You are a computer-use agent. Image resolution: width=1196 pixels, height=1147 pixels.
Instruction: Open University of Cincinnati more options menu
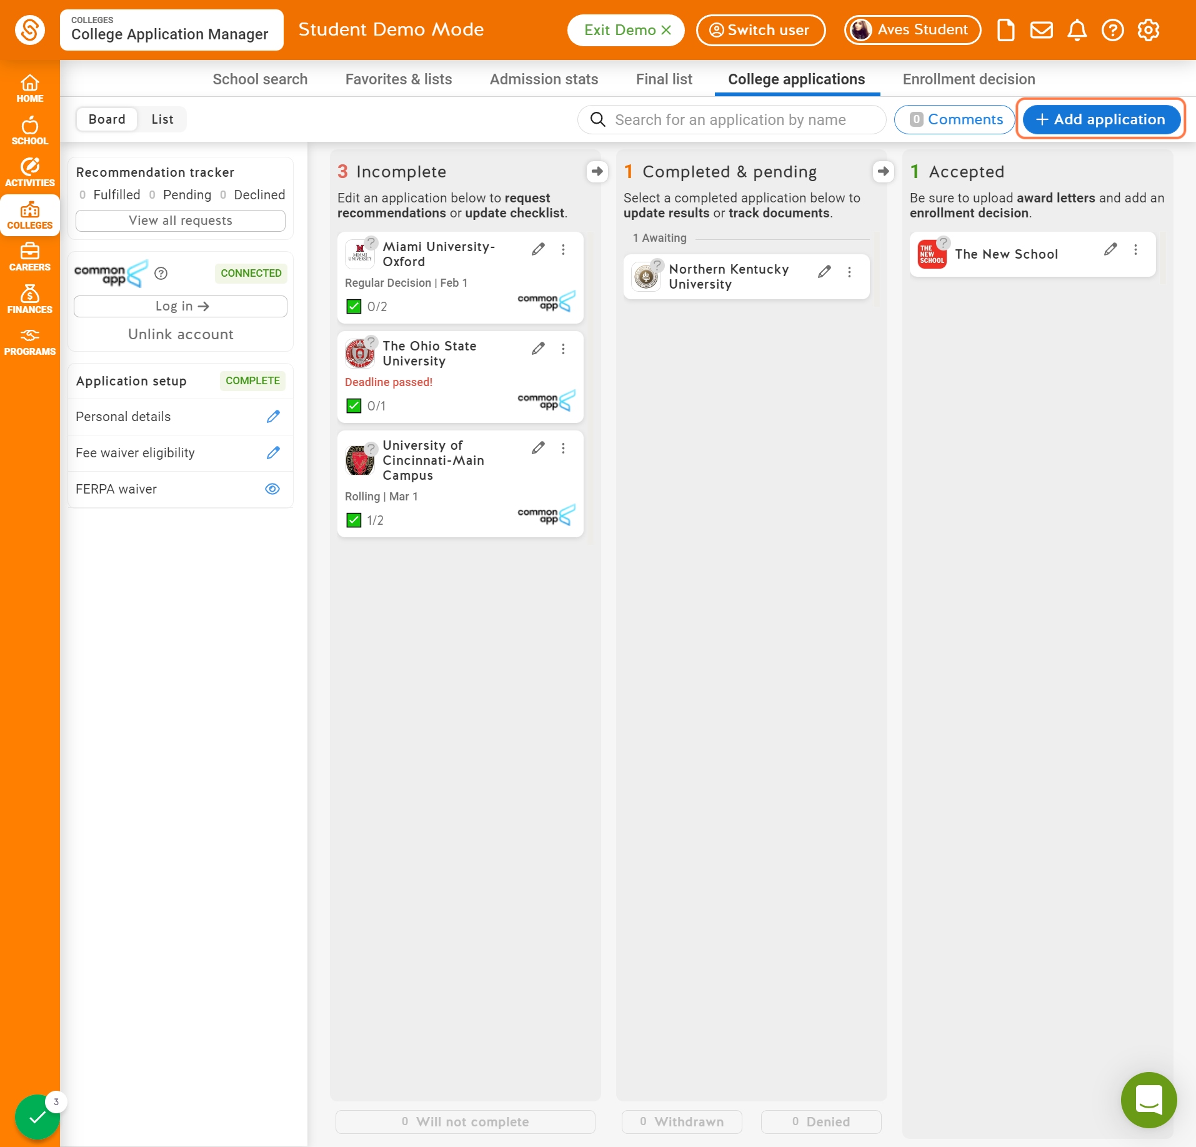point(564,448)
